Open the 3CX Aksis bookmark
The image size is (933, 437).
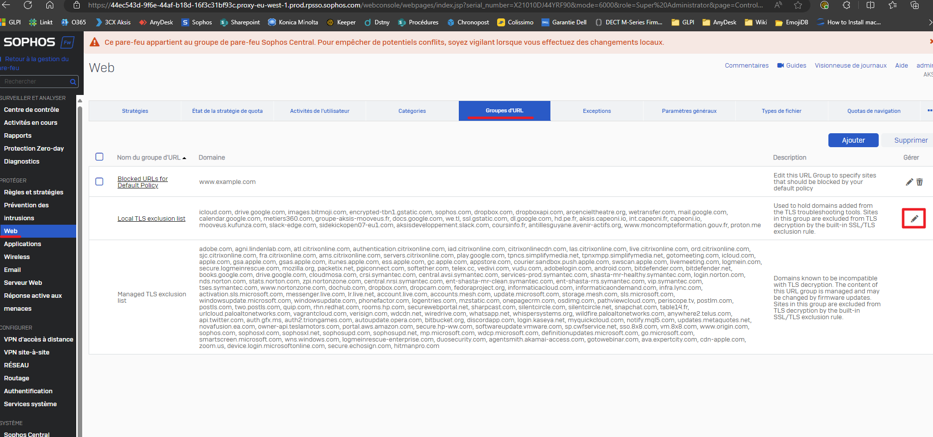(113, 22)
